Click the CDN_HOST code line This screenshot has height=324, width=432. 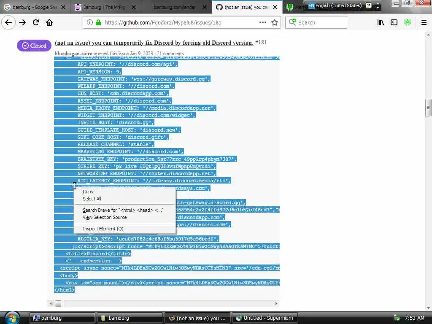123,93
